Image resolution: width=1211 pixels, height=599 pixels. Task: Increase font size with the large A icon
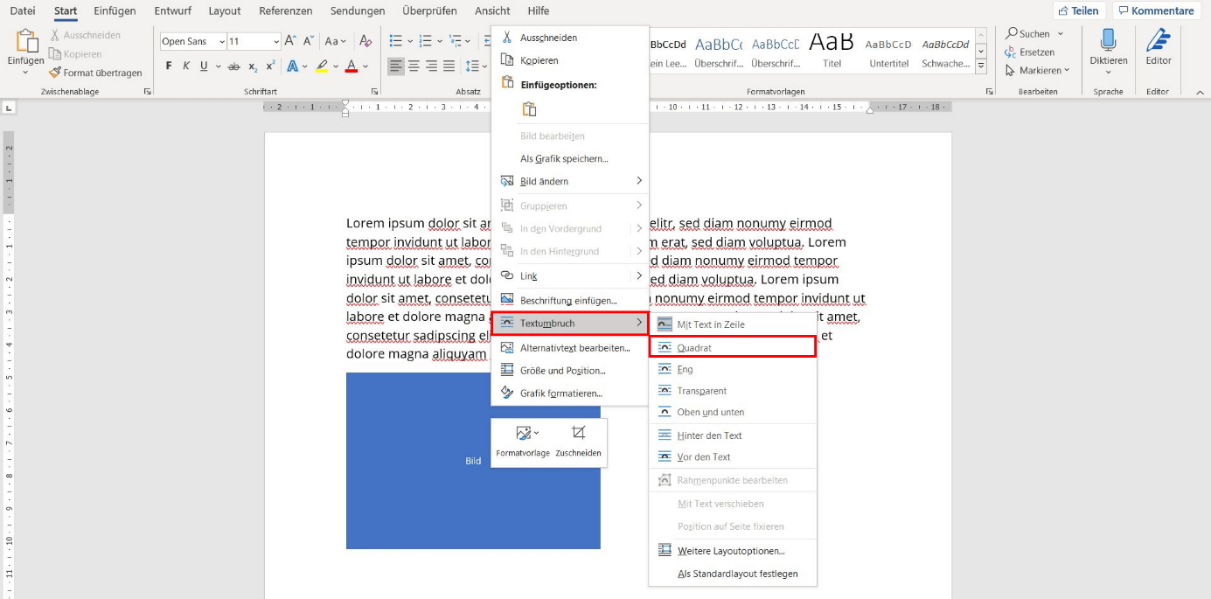292,41
